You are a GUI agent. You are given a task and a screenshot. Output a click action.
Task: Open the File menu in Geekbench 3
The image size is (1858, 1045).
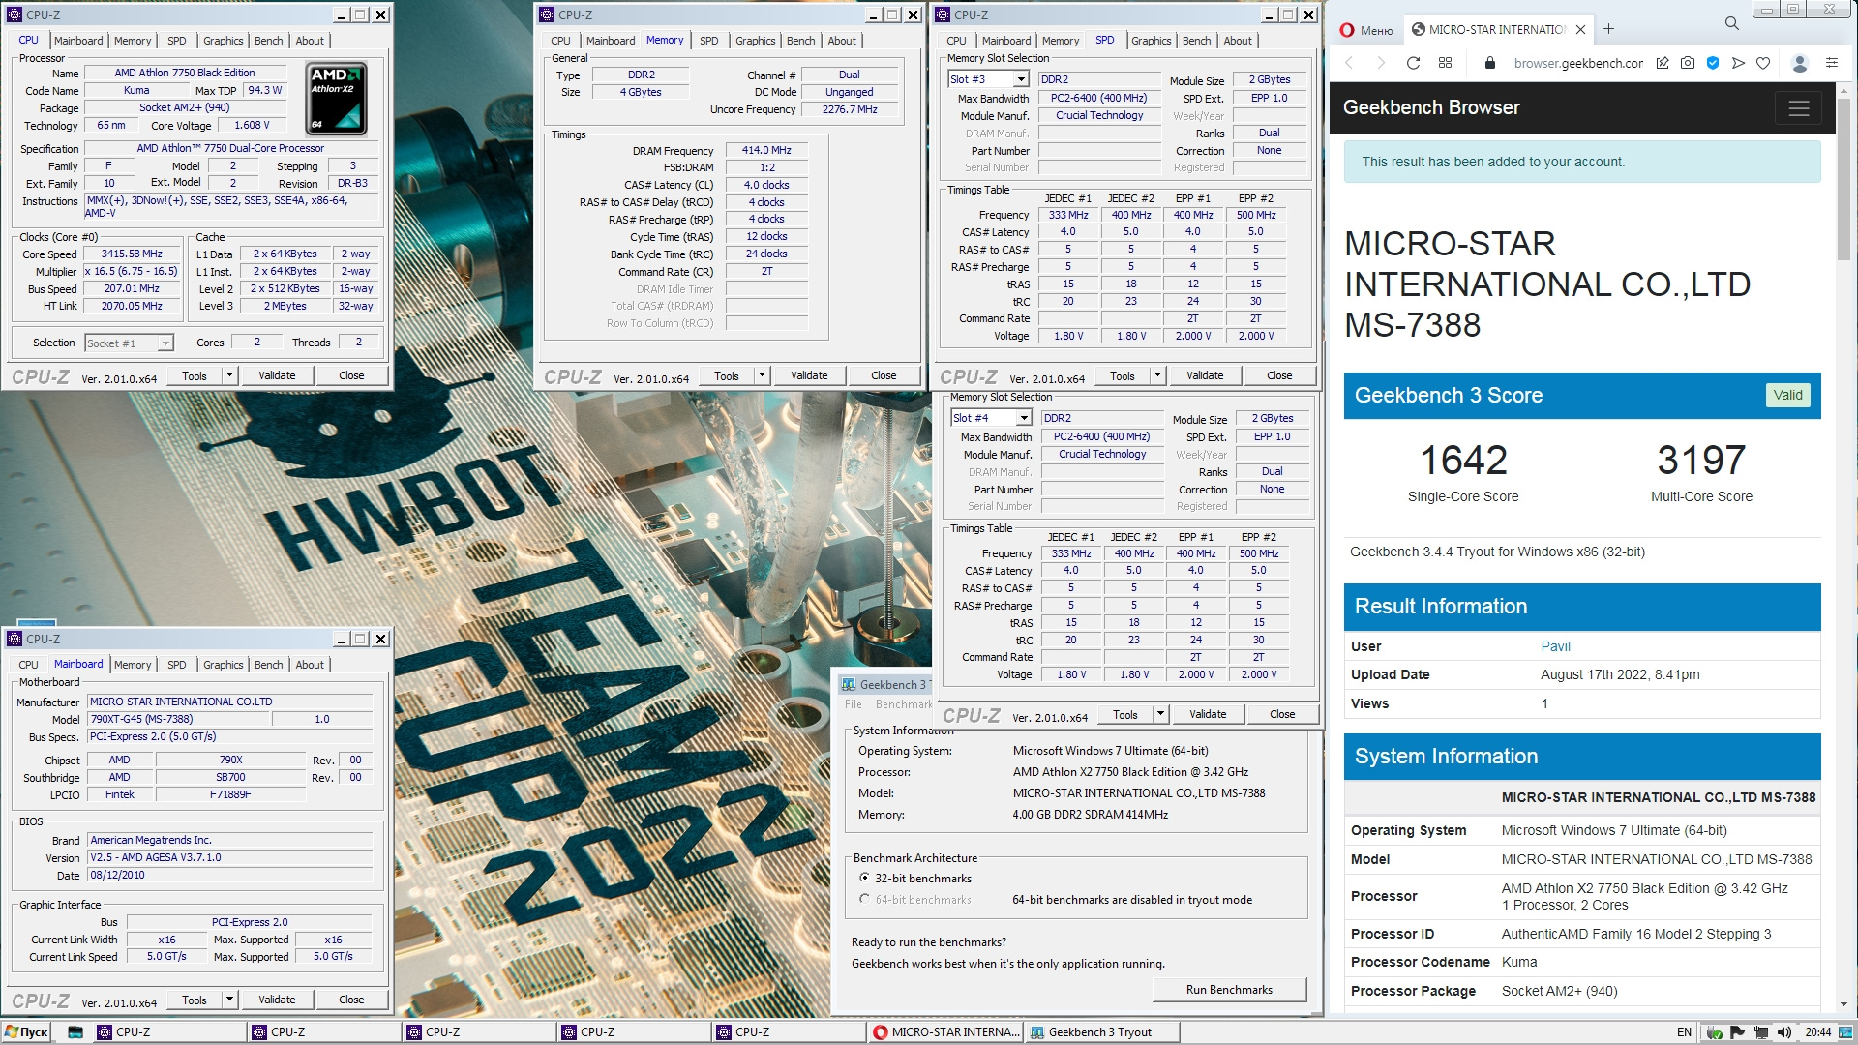coord(853,704)
